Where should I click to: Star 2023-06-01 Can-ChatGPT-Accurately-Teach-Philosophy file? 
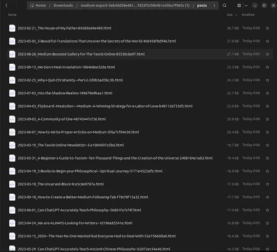click(267, 210)
